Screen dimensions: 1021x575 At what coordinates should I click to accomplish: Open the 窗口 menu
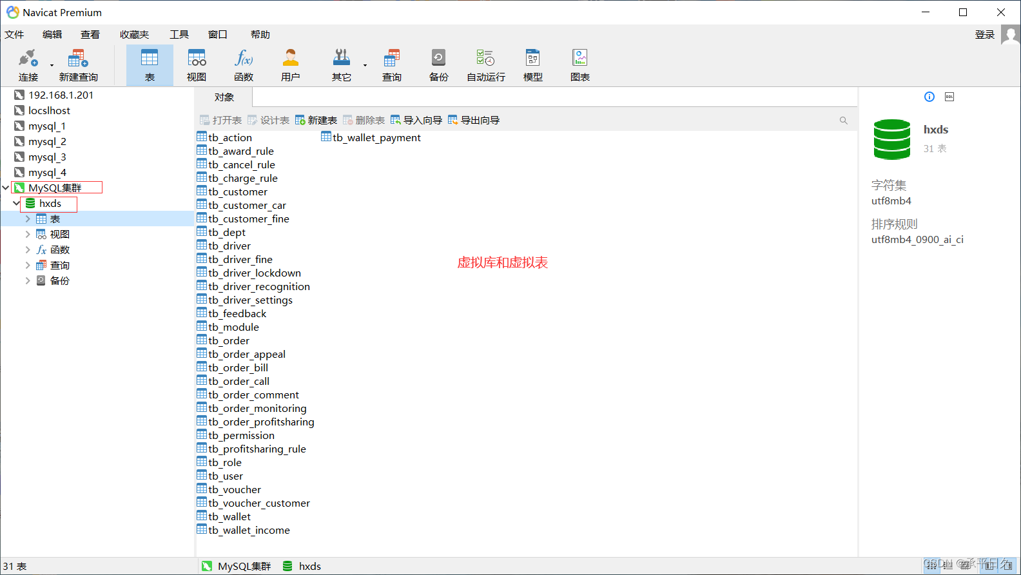click(x=218, y=35)
